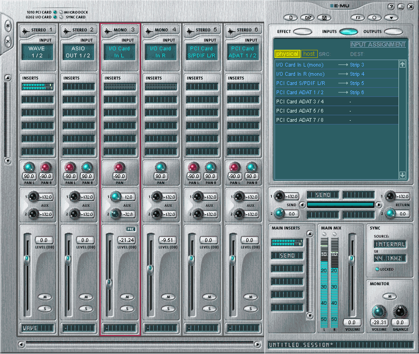Select the host source filter
This screenshot has width=419, height=354.
pos(309,54)
